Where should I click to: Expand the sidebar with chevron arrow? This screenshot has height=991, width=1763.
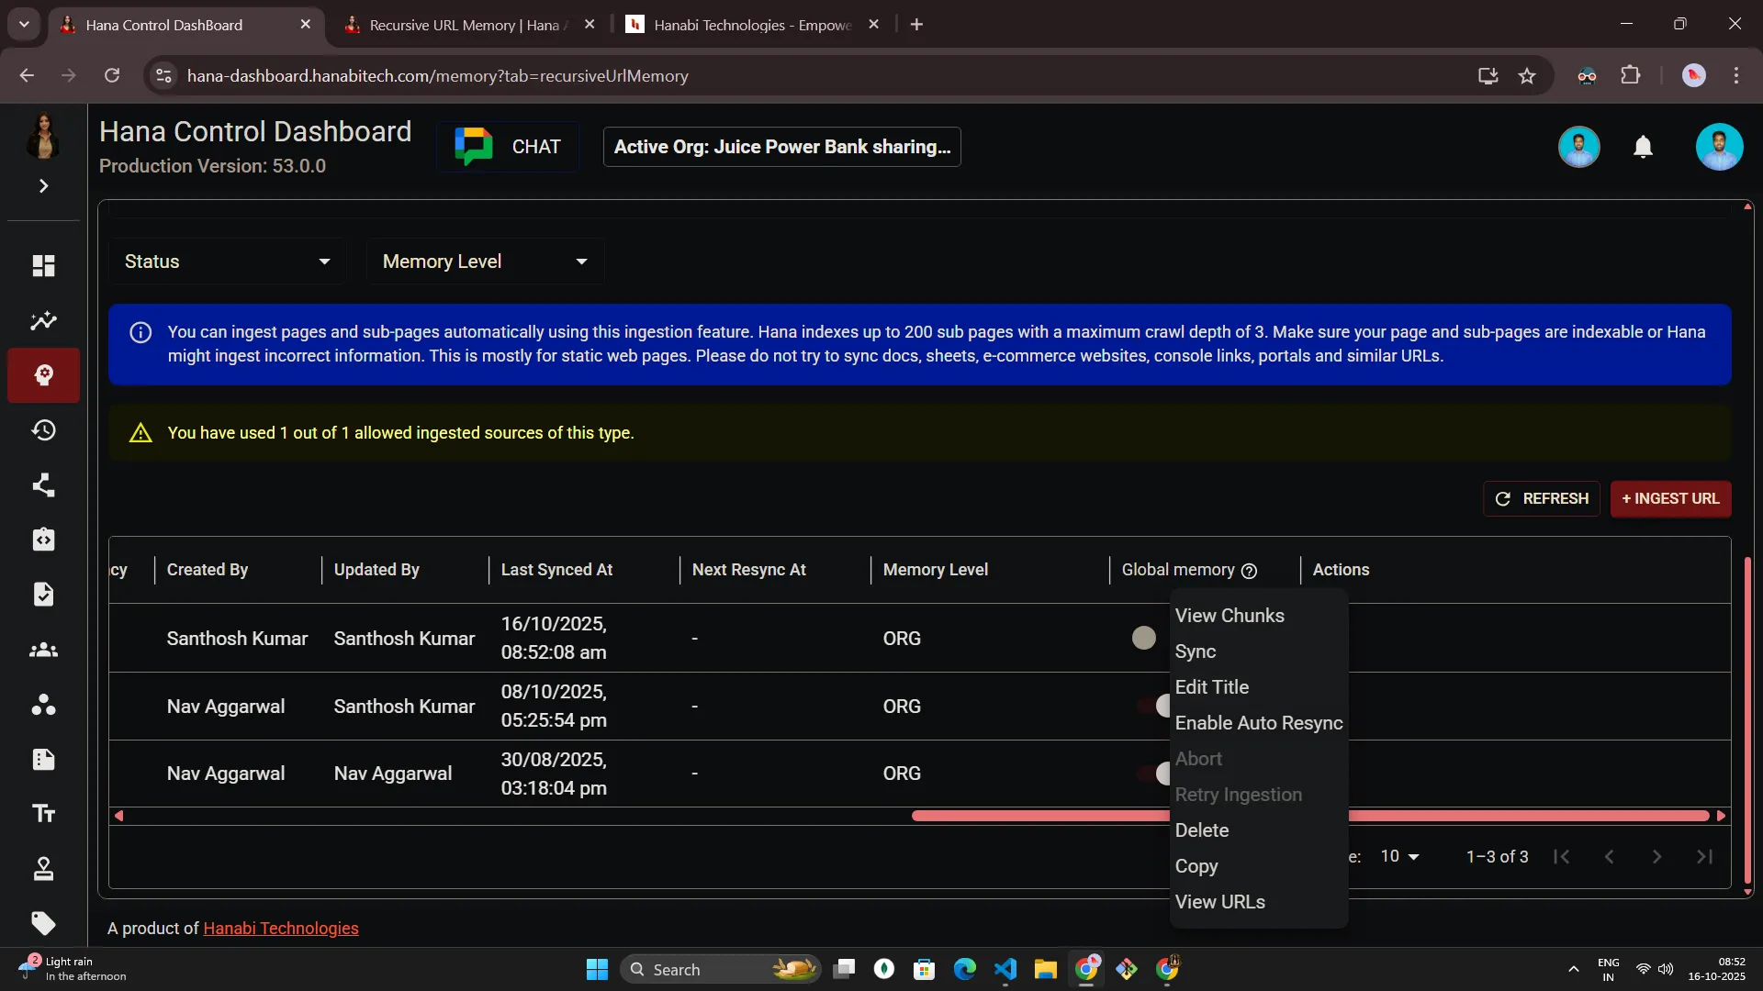point(43,186)
